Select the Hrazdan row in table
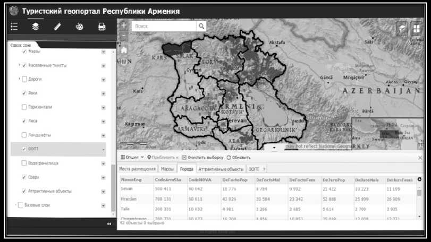This screenshot has width=431, height=242. 268,199
